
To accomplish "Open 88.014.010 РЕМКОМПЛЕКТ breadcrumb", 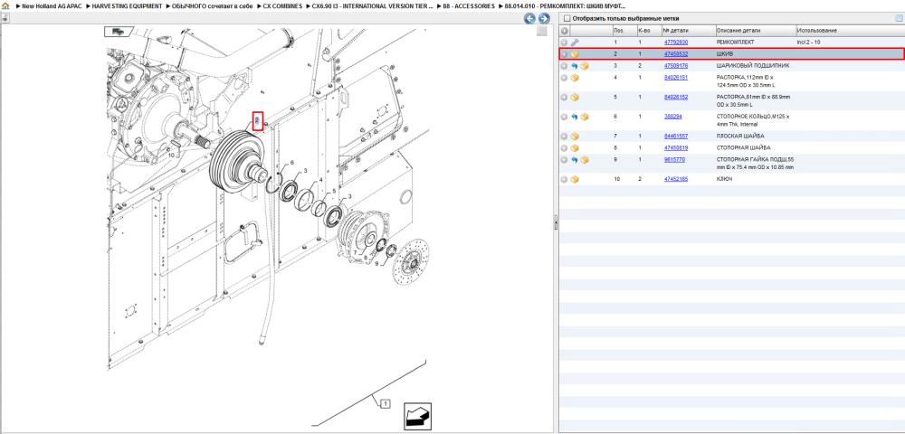I will pos(566,5).
